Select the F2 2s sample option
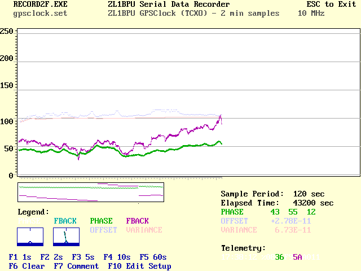Image resolution: width=361 pixels, height=271 pixels. point(51,257)
